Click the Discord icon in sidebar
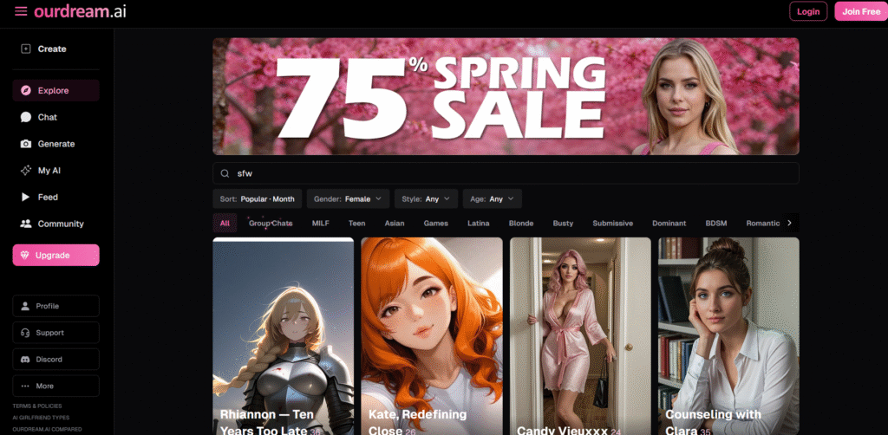 pos(26,360)
